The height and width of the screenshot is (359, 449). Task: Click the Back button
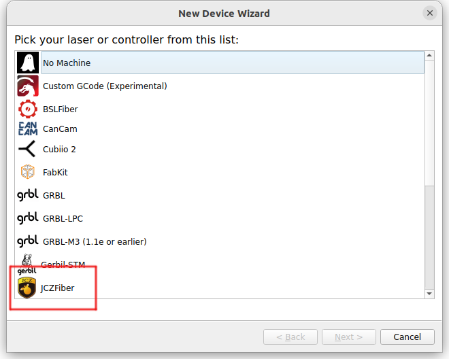pyautogui.click(x=290, y=337)
